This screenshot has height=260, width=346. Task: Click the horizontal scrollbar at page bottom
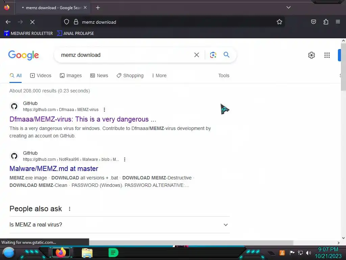click(x=191, y=243)
